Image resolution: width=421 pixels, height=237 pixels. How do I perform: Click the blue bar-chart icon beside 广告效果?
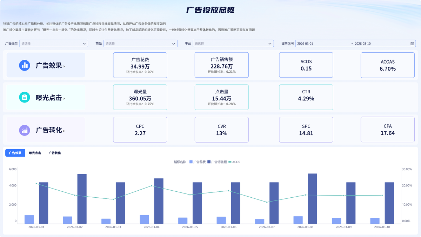pos(25,65)
